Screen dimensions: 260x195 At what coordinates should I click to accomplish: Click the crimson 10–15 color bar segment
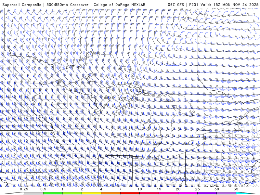[149, 193]
